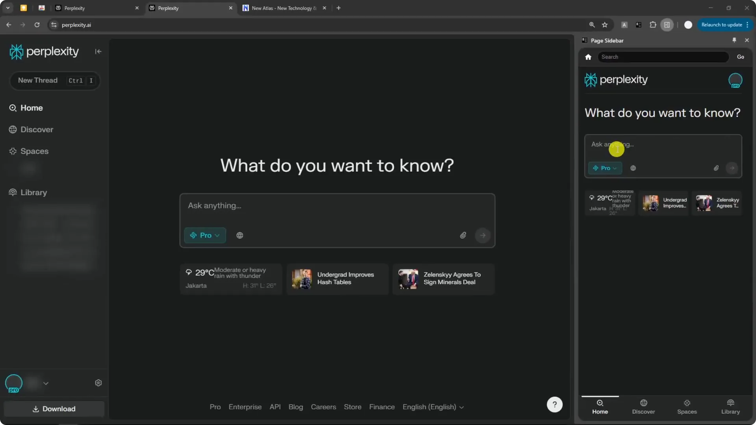Open the browser extensions puzzle icon
This screenshot has width=756, height=425.
click(x=653, y=25)
